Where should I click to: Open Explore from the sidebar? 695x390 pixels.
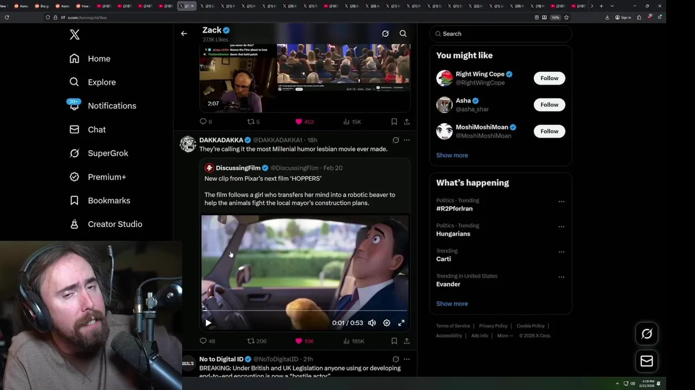click(x=92, y=82)
